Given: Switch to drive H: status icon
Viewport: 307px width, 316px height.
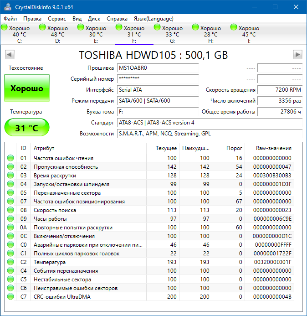Looking at the screenshot, I should point(195,27).
